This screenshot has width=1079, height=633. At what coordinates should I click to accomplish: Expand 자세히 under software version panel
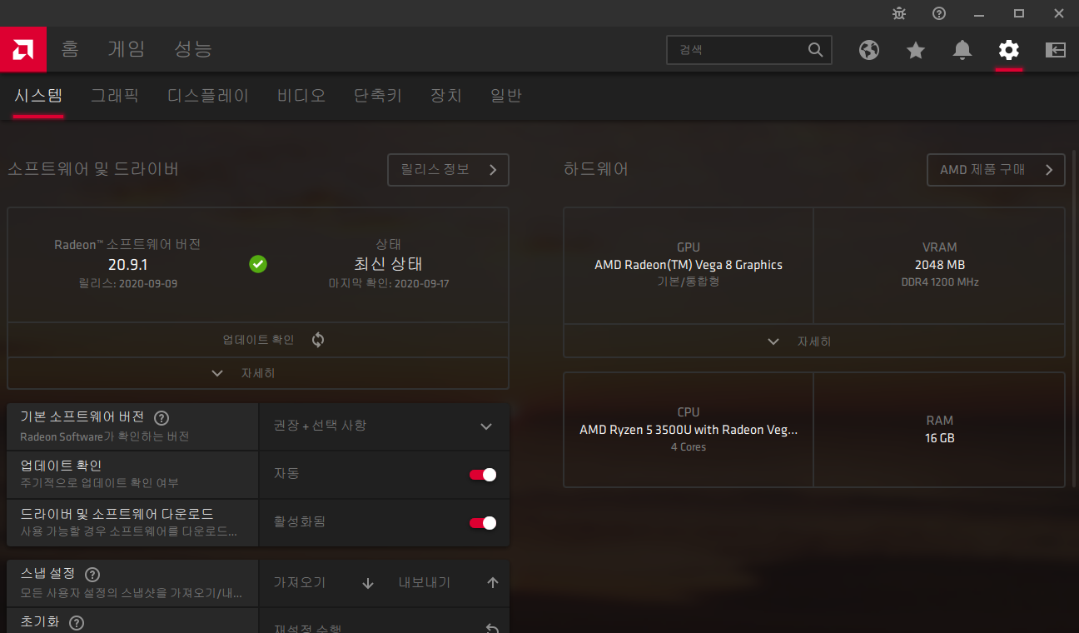coord(257,373)
